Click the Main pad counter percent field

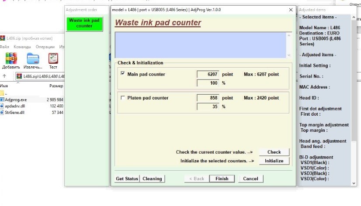208,83
